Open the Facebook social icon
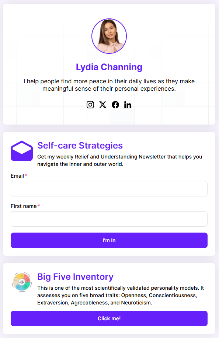Screen dimensions: 219x338 click(115, 105)
